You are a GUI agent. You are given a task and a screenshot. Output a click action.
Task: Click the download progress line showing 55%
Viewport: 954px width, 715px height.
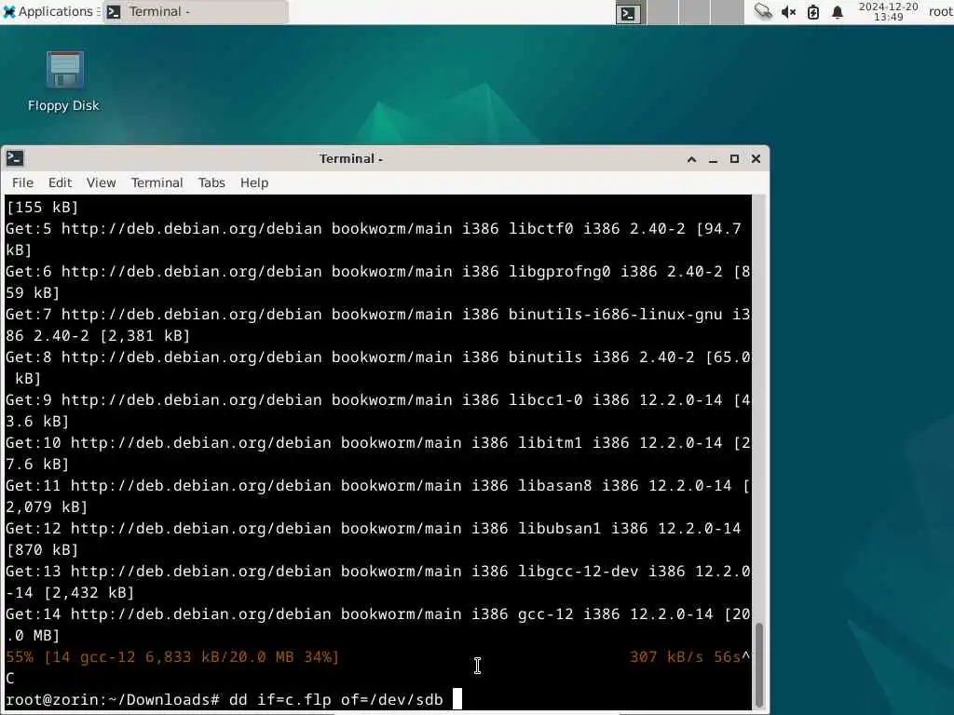[172, 656]
